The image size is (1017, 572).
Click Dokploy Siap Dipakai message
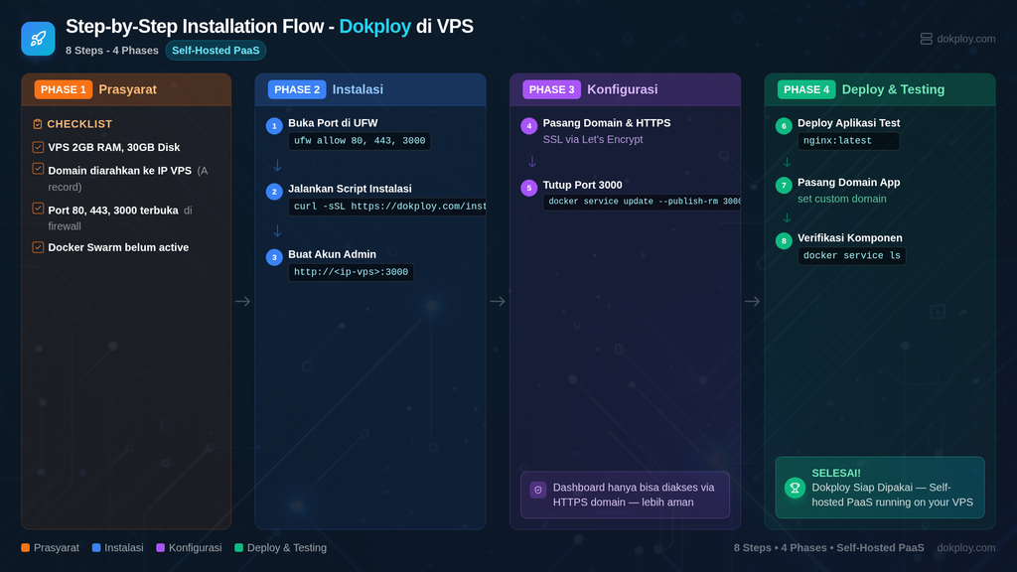(893, 495)
